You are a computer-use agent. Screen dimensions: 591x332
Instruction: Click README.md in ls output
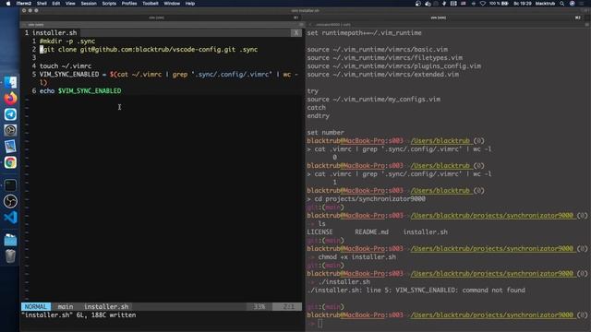(371, 231)
